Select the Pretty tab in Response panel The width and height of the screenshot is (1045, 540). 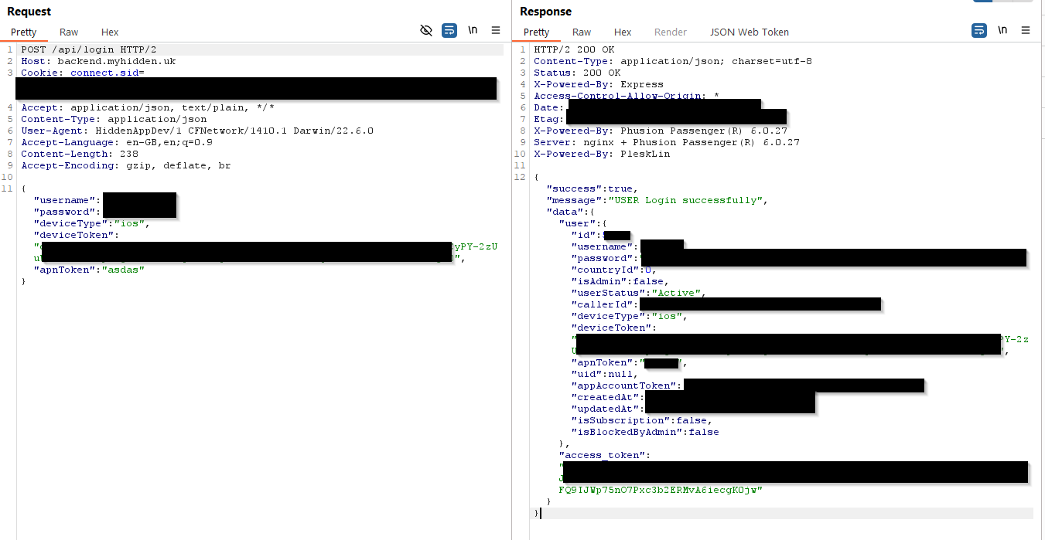click(x=537, y=32)
